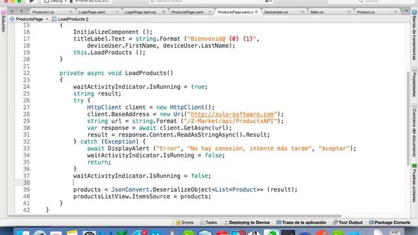Click line number 22 in the gutter
The height and width of the screenshot is (235, 418).
[26, 73]
